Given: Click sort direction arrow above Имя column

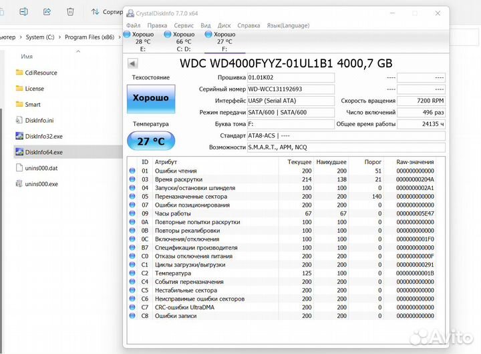Looking at the screenshot, I should click(78, 51).
